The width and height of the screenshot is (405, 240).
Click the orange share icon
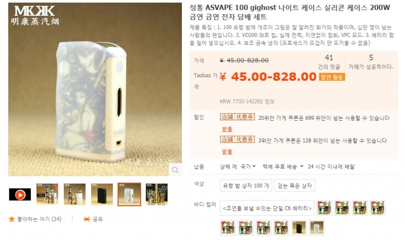[87, 219]
